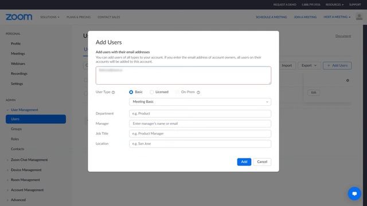The height and width of the screenshot is (206, 367).
Task: Open the Host a Meeting dropdown
Action: (x=337, y=17)
